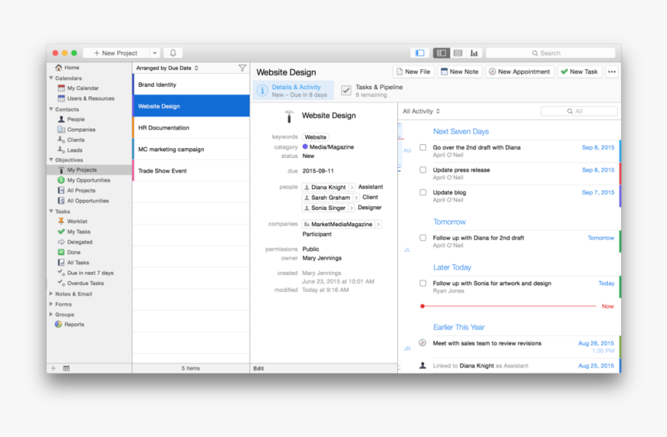Open the more options ellipsis button
The image size is (667, 437).
[612, 72]
